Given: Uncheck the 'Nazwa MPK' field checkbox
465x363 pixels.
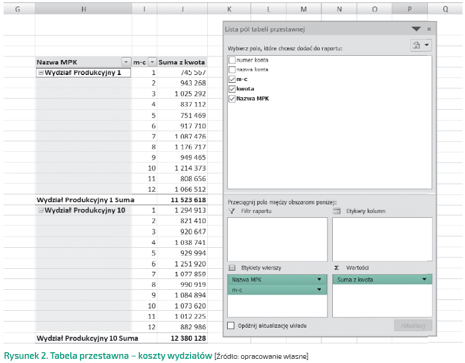Looking at the screenshot, I should pos(232,98).
